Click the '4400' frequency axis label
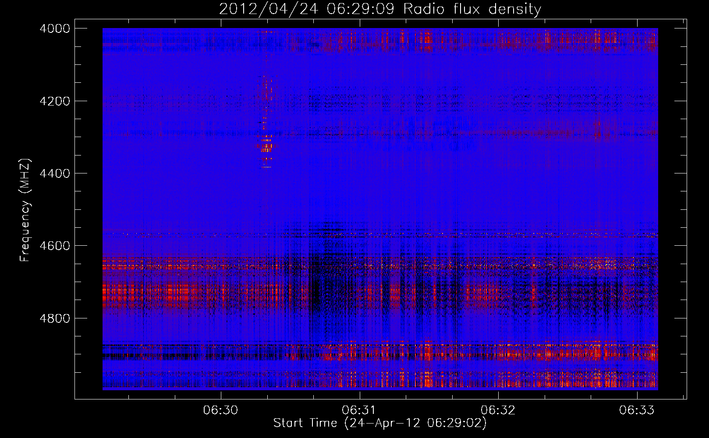 (x=55, y=173)
